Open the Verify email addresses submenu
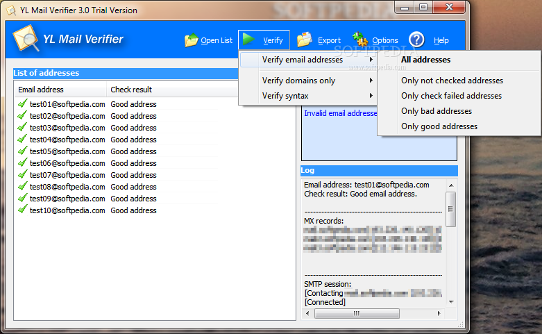This screenshot has width=542, height=334. (x=307, y=60)
